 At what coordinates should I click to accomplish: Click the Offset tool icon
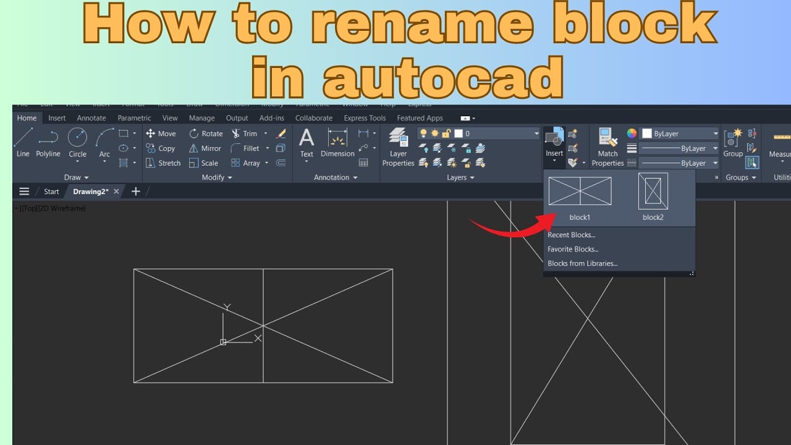click(281, 163)
